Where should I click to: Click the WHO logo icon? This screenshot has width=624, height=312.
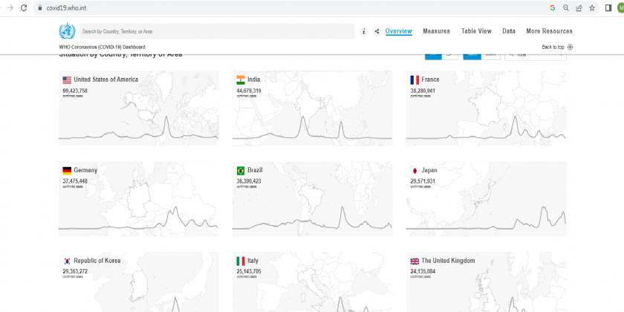tap(67, 31)
